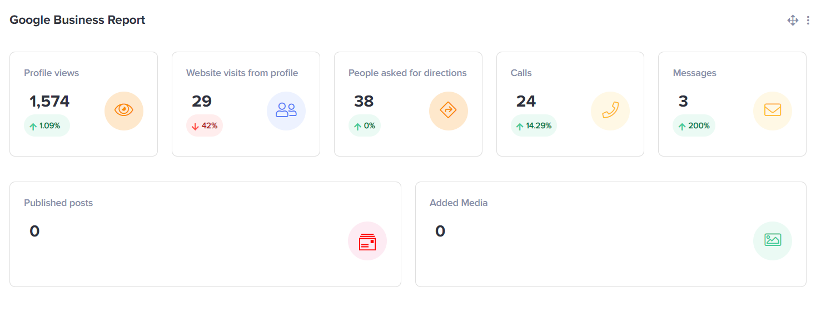Click the 1.09% increase badge
Image resolution: width=816 pixels, height=322 pixels.
tap(47, 126)
